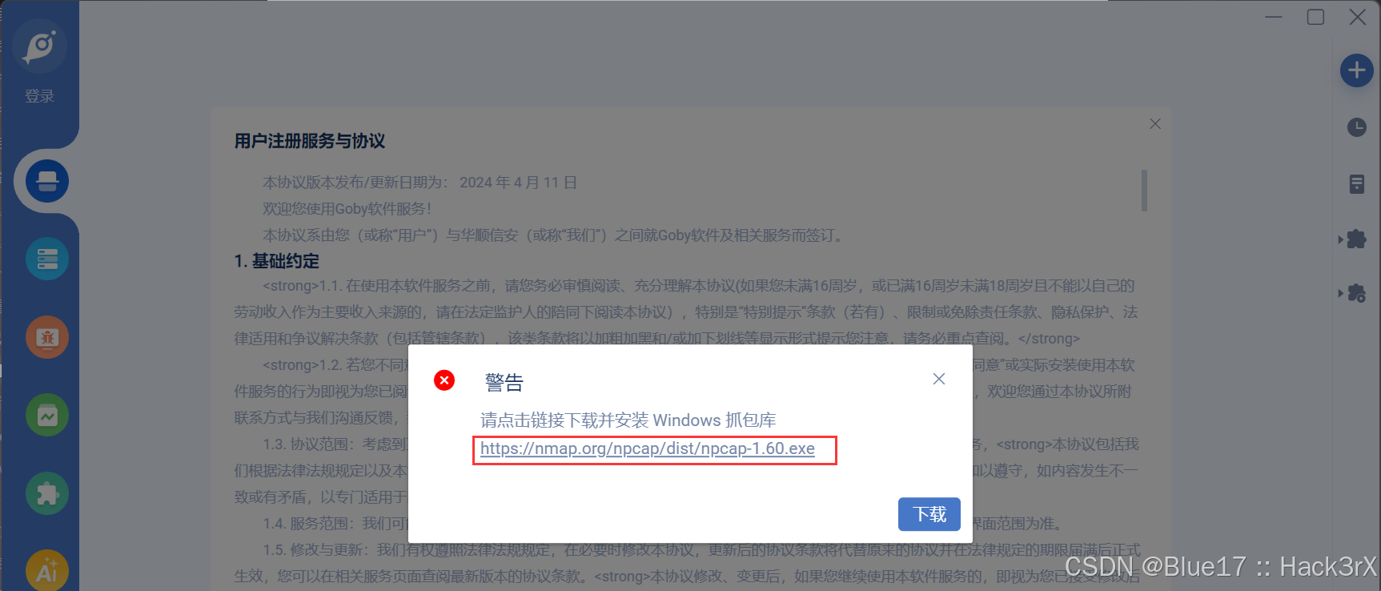
Task: Open the vulnerability bug icon
Action: [47, 337]
